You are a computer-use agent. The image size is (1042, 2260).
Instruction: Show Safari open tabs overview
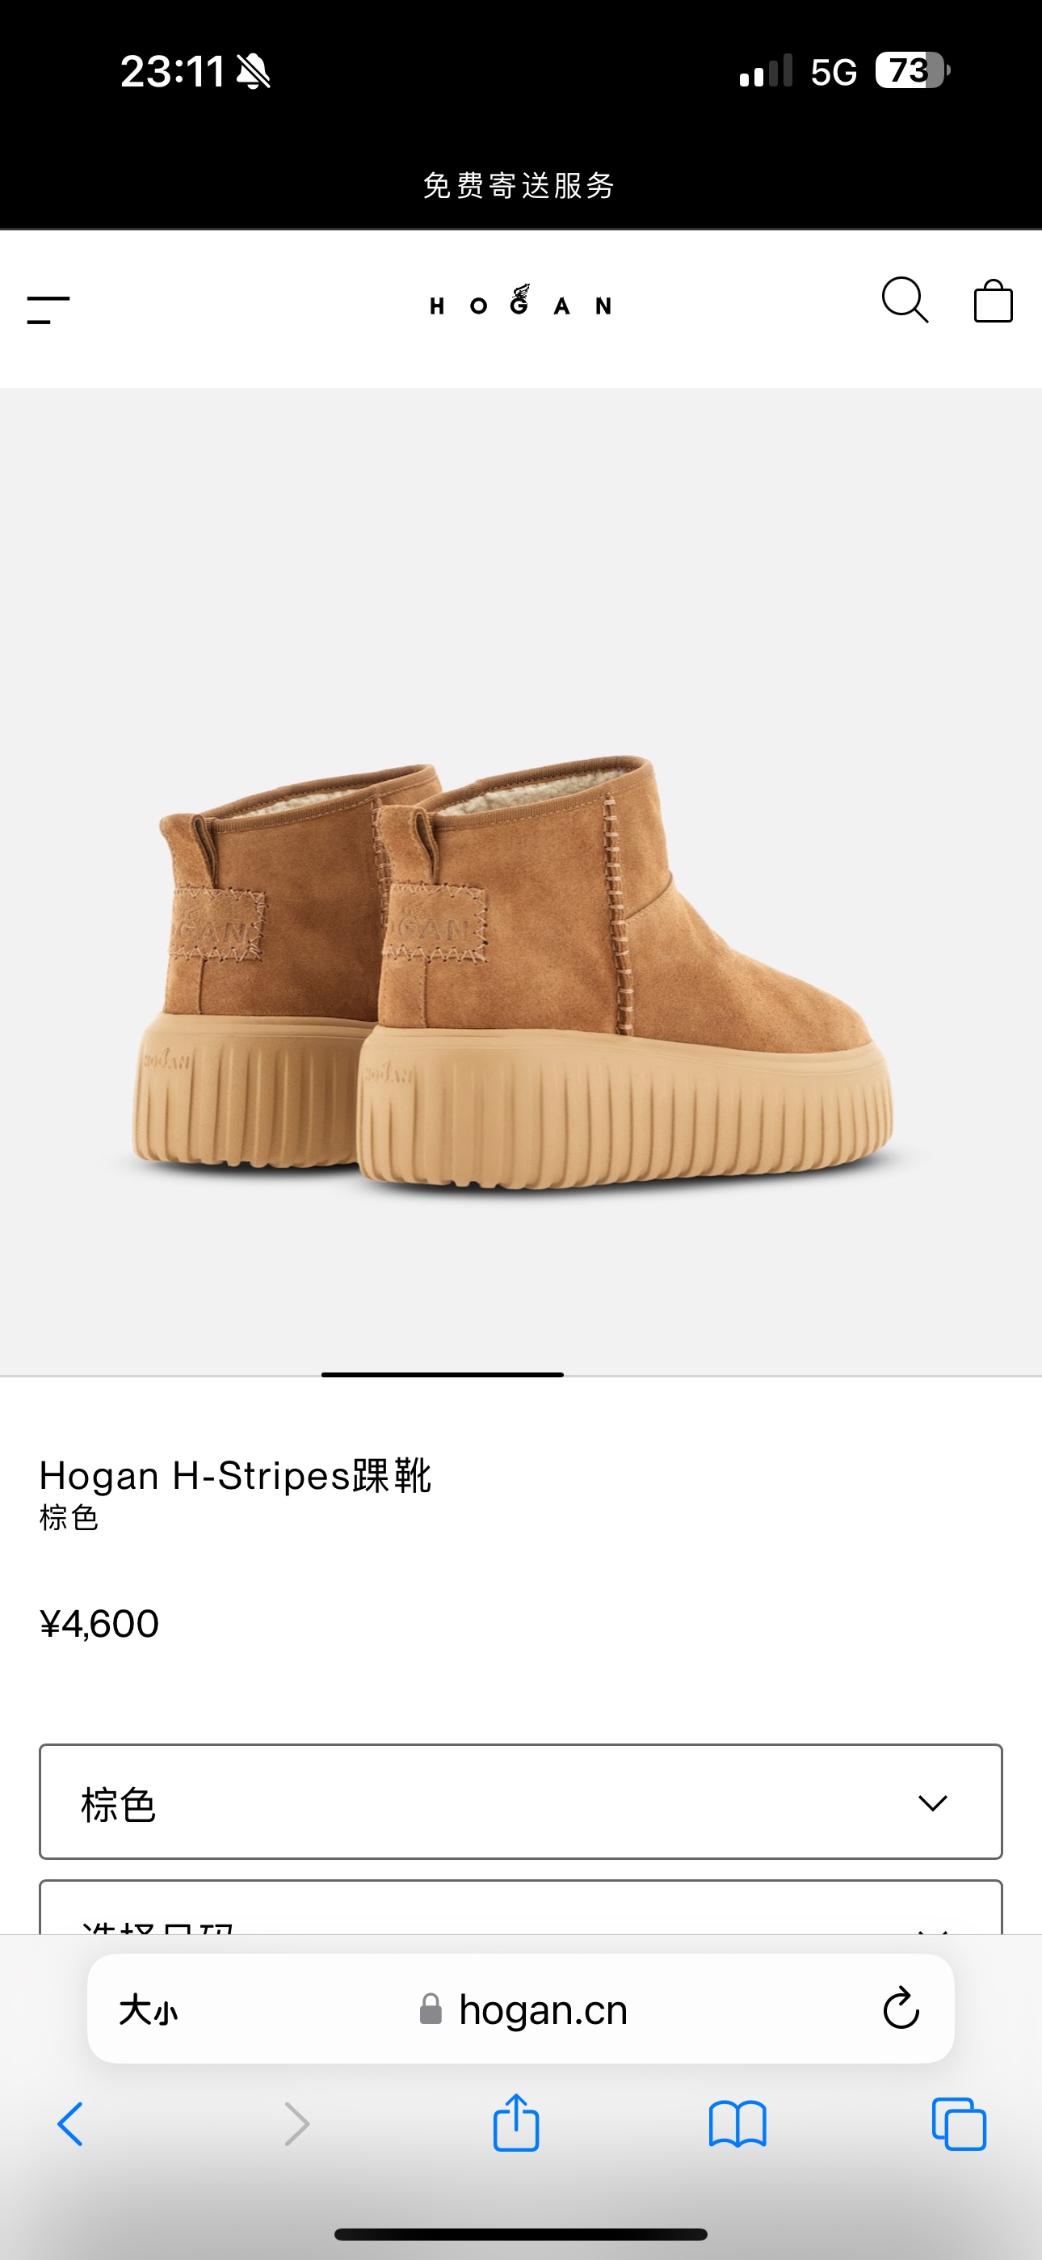tap(959, 2124)
